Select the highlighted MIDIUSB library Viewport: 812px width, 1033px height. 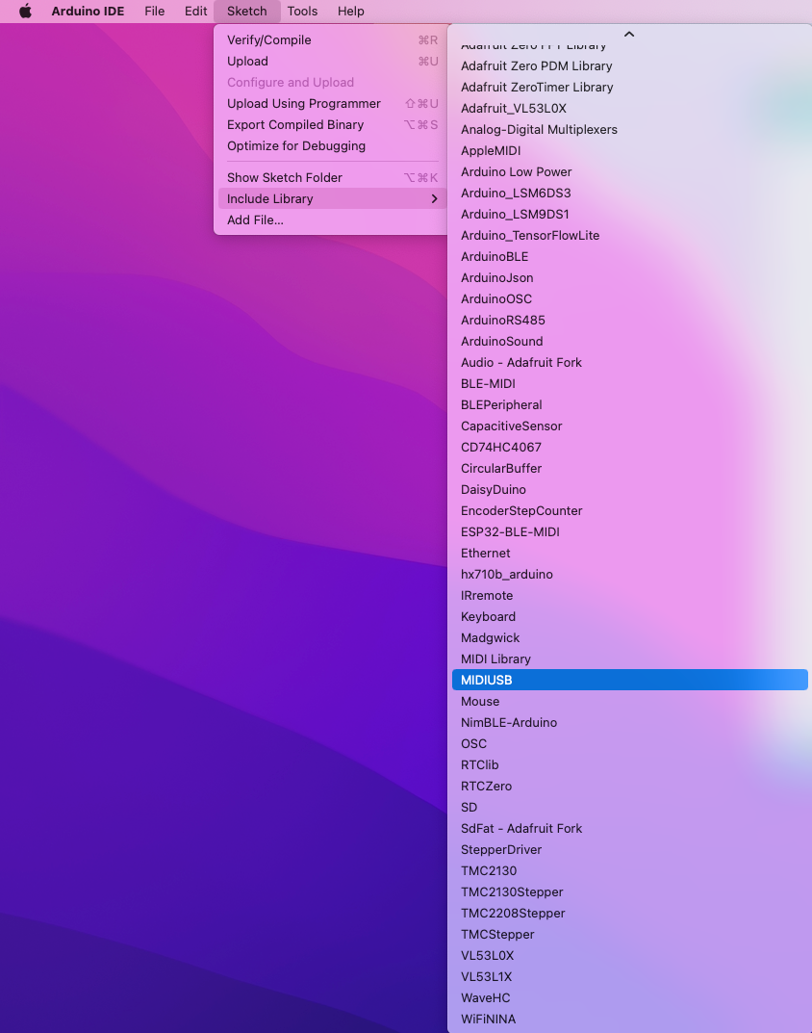[630, 680]
